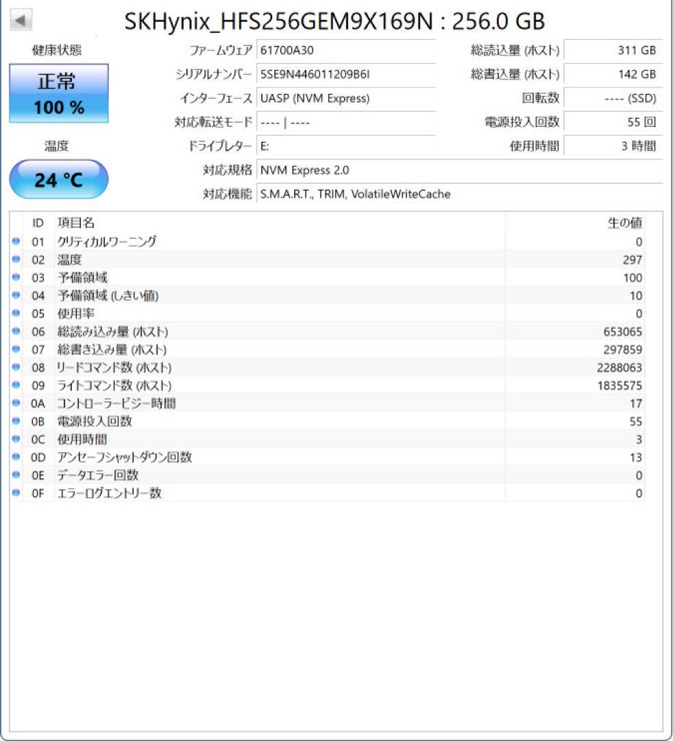
Task: Click the 項目名 column header
Action: tap(76, 222)
